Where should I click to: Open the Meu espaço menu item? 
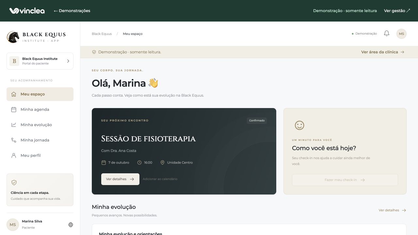(x=40, y=94)
